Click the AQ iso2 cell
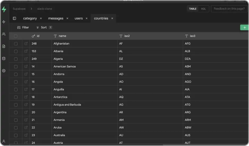This screenshot has width=249, height=146. pyautogui.click(x=150, y=97)
